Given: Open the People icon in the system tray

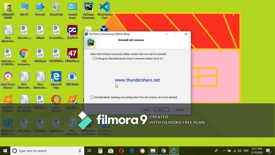Looking at the screenshot, I should 217,151.
